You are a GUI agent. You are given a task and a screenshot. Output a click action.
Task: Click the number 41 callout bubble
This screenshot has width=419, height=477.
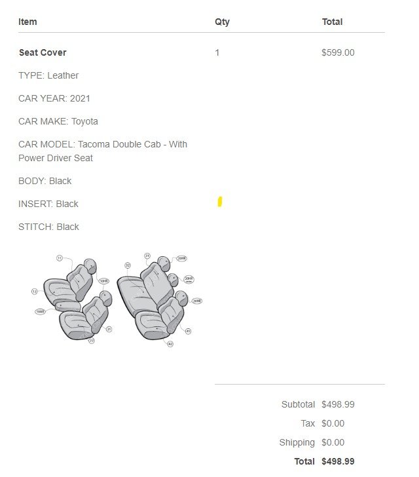coord(188,331)
